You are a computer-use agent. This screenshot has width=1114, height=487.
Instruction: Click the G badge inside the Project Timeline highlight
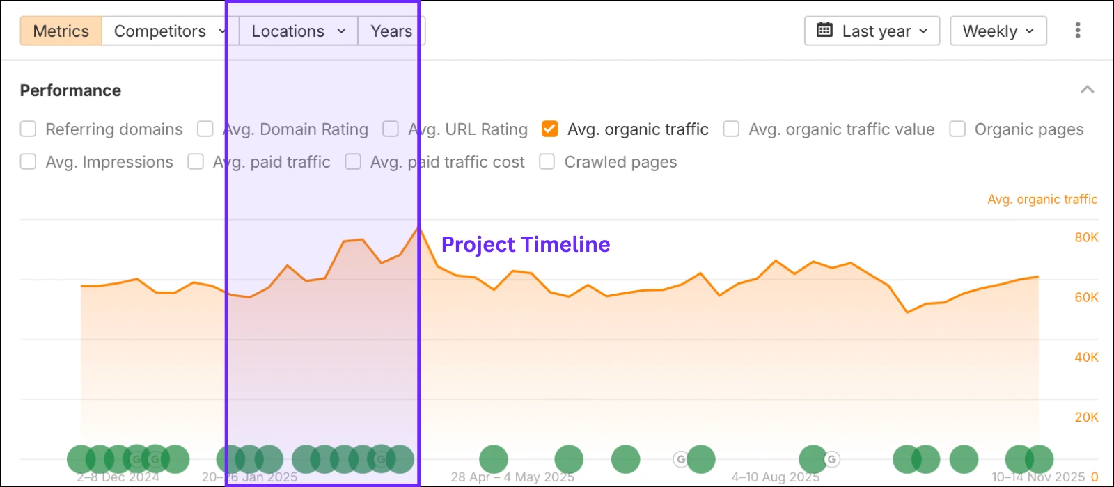coord(380,459)
